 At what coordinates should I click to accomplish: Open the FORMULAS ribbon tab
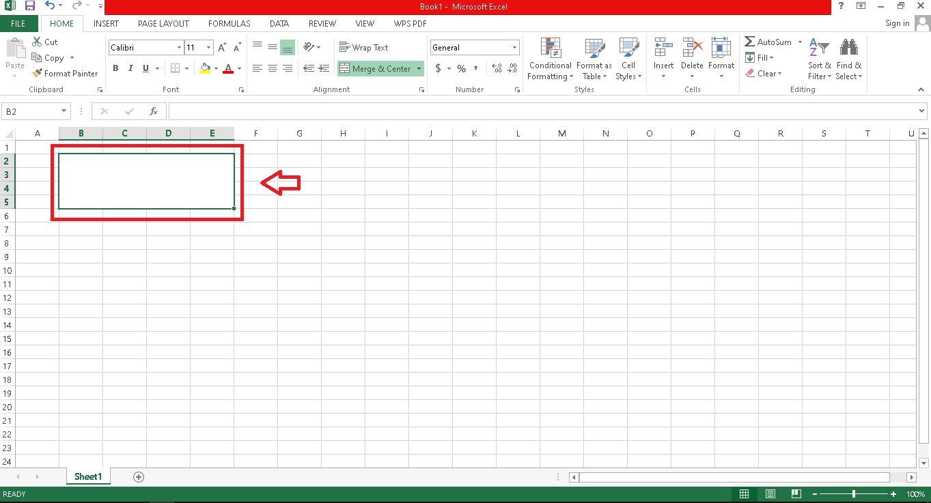coord(229,23)
